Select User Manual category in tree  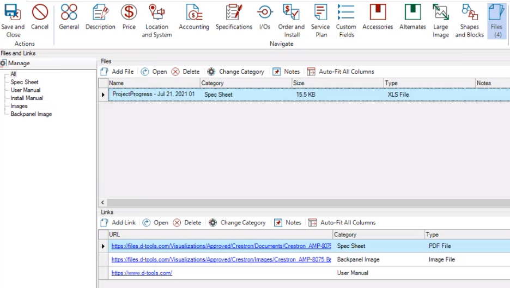(x=26, y=90)
